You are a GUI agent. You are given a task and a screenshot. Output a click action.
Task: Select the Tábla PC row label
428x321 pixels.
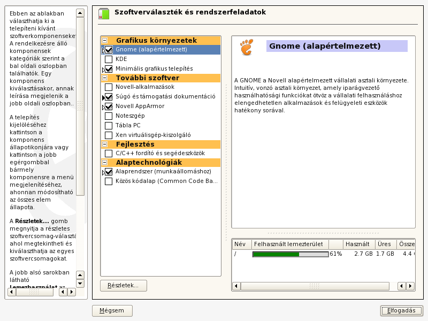pyautogui.click(x=128, y=125)
